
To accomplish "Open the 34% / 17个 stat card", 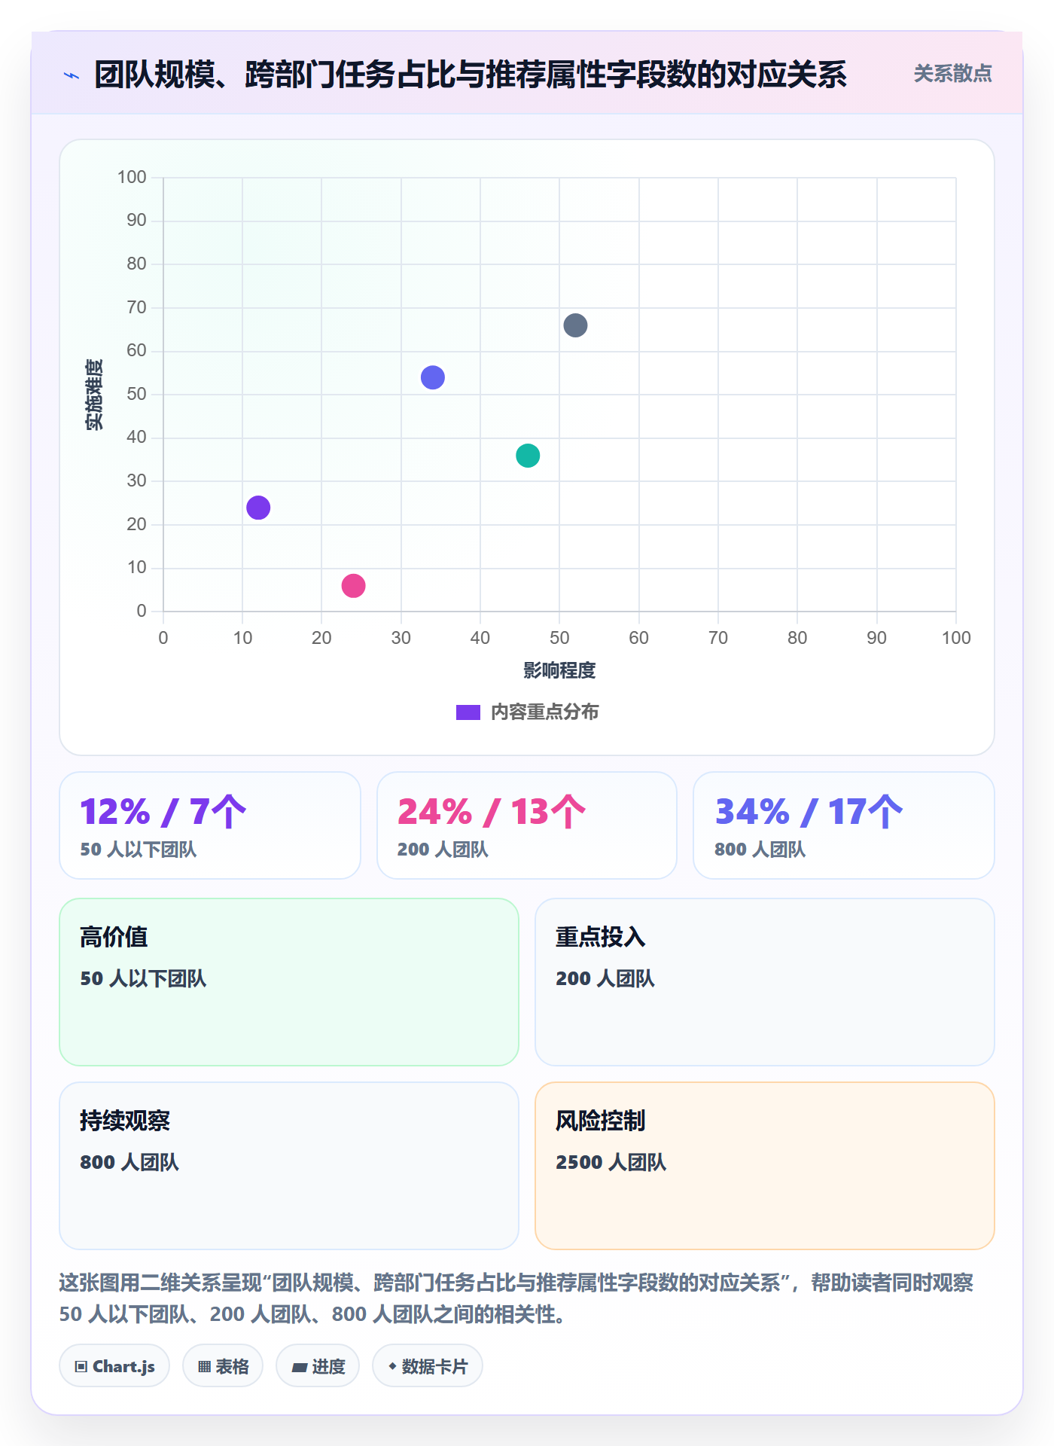I will tap(844, 825).
